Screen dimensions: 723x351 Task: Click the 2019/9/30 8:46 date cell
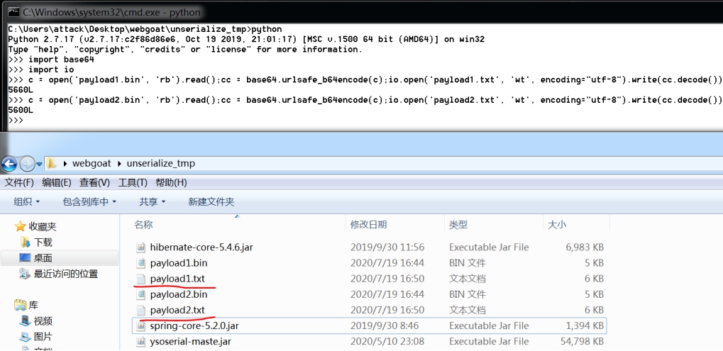(x=384, y=325)
